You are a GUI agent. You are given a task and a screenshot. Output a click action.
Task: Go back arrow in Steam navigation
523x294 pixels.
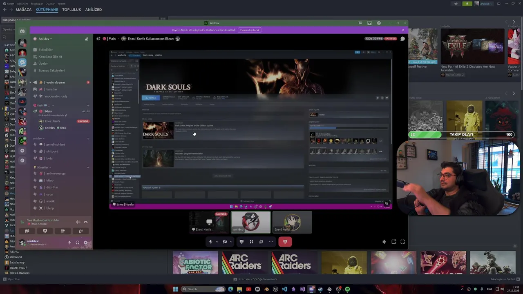tap(4, 9)
